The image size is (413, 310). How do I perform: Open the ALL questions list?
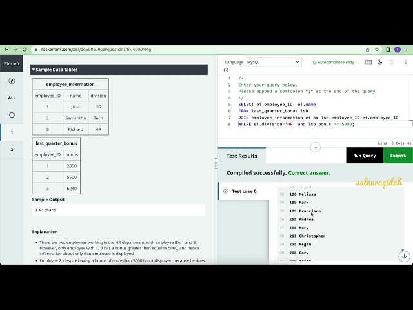[12, 98]
